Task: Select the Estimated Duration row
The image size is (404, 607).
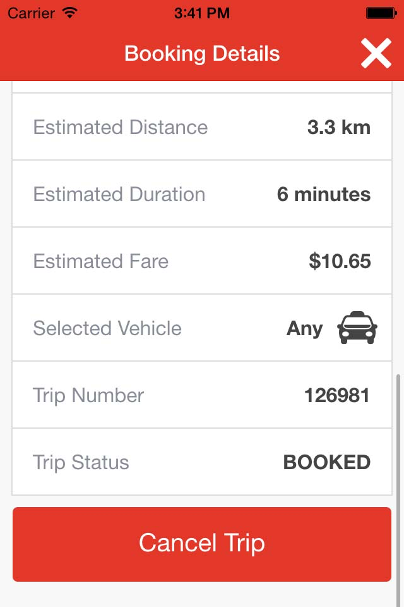Action: click(x=202, y=193)
